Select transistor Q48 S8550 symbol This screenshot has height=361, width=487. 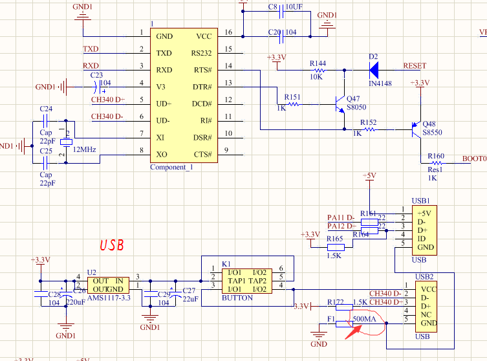click(x=417, y=129)
